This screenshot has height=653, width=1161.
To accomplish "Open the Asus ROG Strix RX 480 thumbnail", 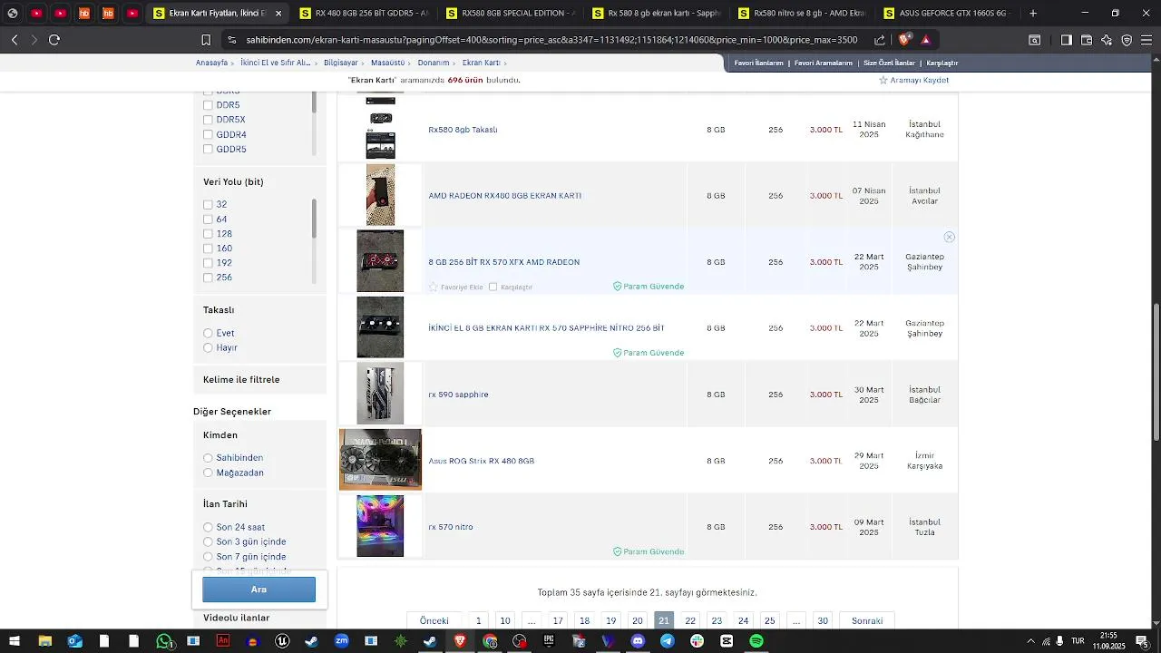I will 380,460.
